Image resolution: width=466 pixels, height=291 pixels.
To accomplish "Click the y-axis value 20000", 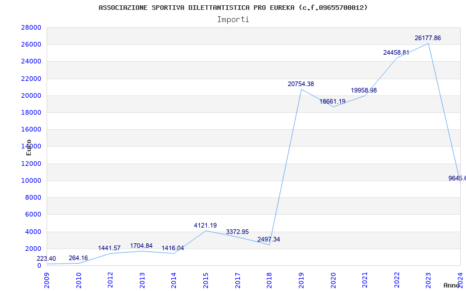I will click(x=31, y=95).
